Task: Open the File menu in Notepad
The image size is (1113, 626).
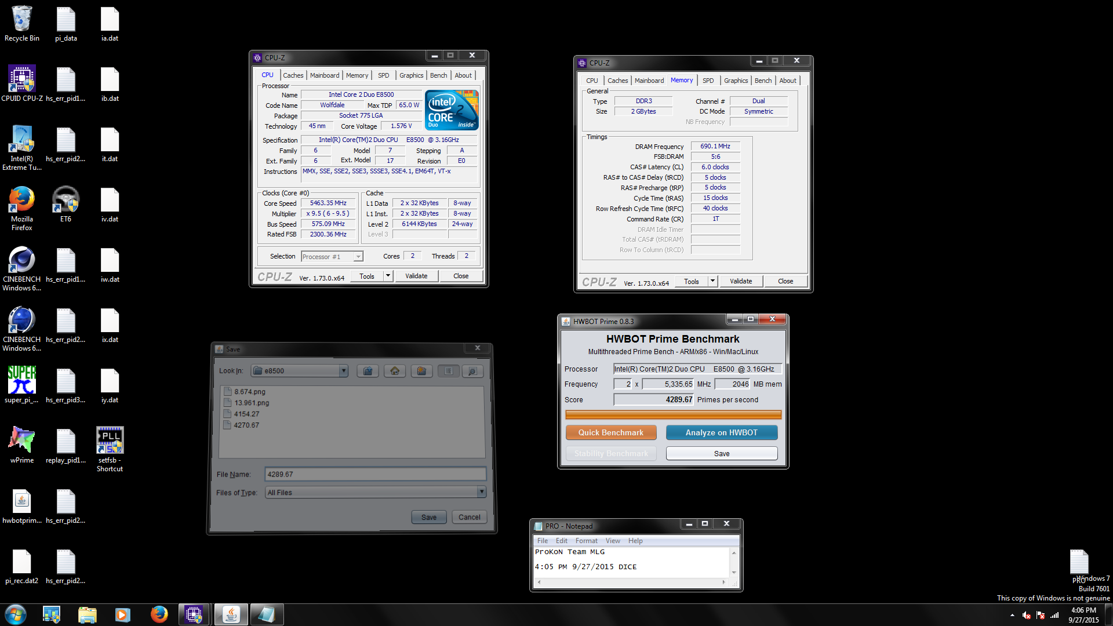Action: click(x=543, y=541)
